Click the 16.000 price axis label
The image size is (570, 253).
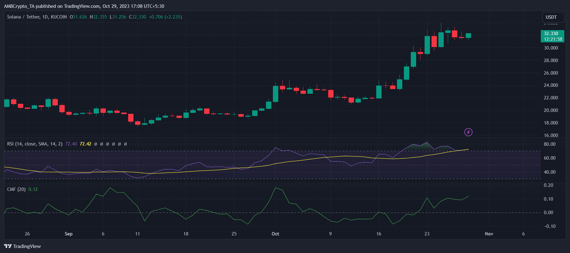[x=551, y=135]
